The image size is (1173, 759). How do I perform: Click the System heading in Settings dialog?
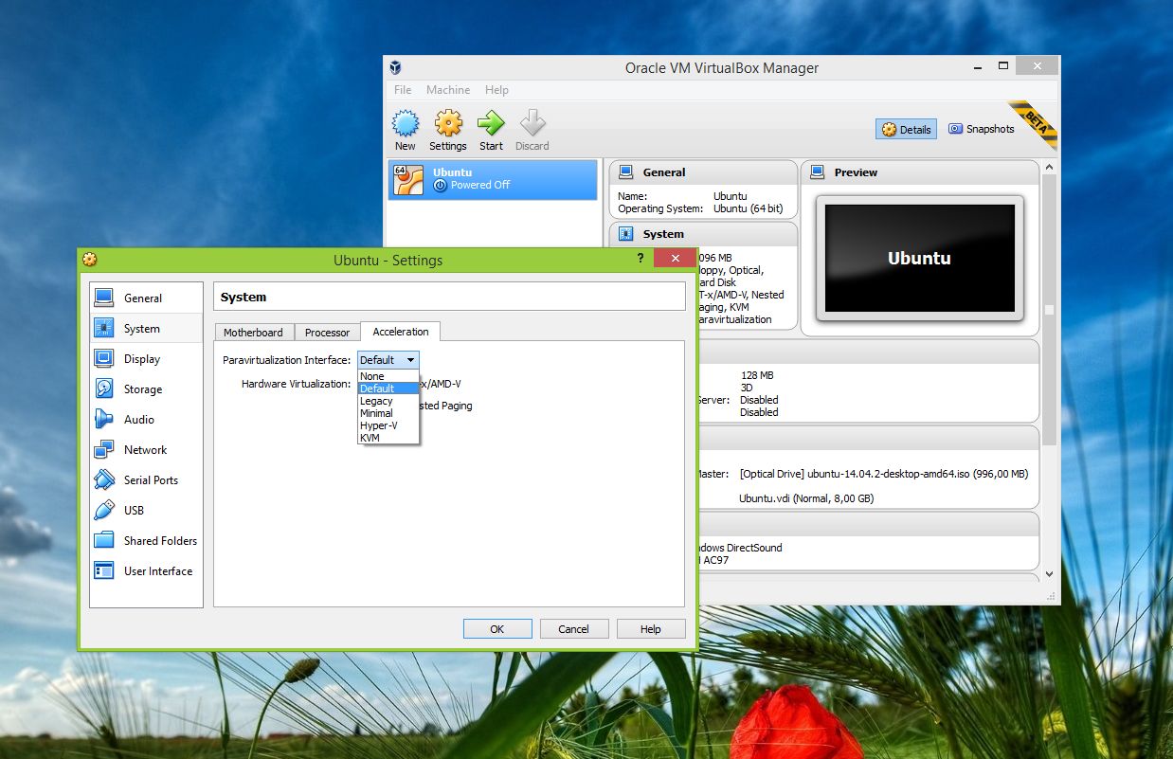[x=244, y=297]
